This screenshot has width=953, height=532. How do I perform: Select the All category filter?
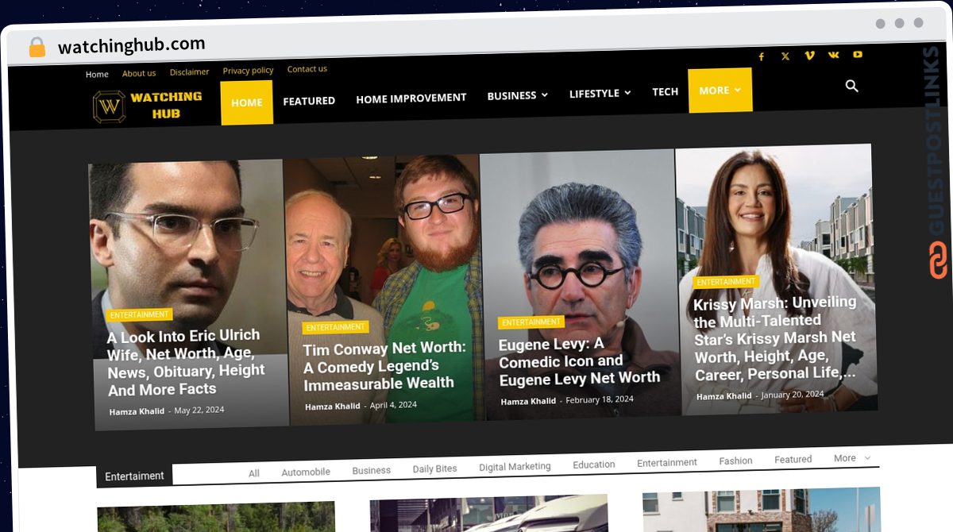click(x=254, y=473)
